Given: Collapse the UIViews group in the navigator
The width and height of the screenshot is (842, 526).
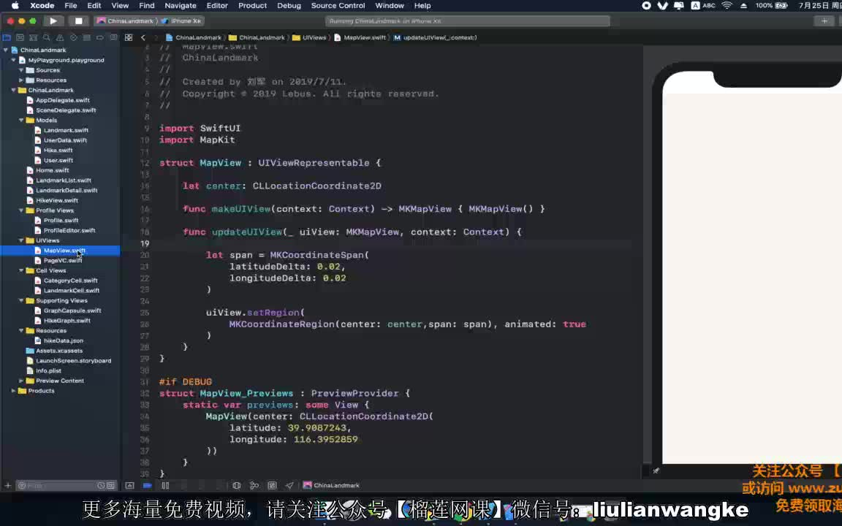Looking at the screenshot, I should point(20,240).
